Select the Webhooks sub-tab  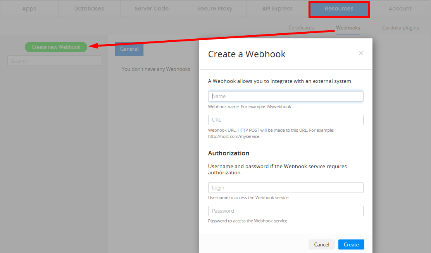348,28
